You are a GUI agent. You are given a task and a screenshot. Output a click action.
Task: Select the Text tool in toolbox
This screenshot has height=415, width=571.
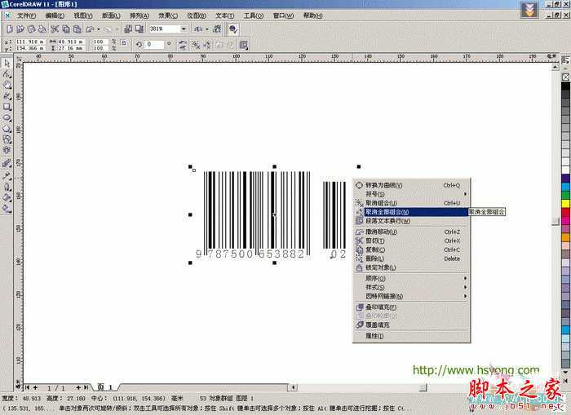[x=7, y=150]
